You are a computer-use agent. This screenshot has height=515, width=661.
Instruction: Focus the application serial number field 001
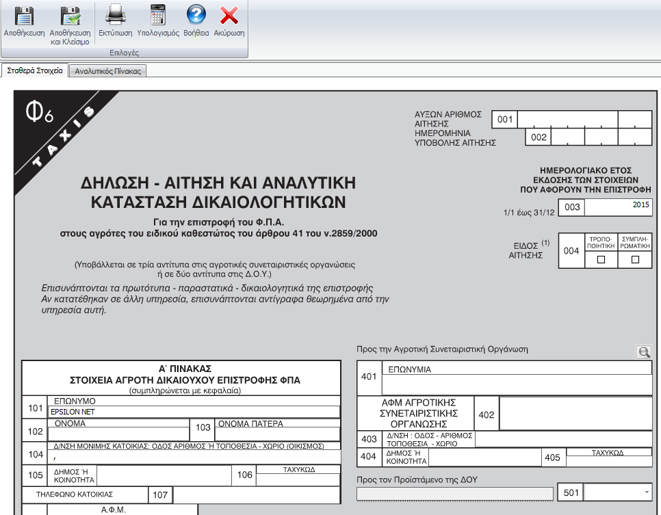[x=584, y=119]
